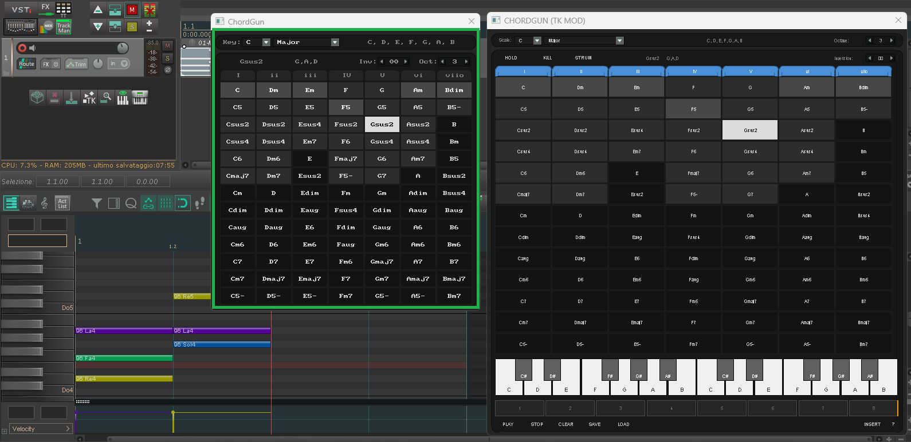The height and width of the screenshot is (442, 911).
Task: Click the footsteps step-input icon
Action: 200,203
